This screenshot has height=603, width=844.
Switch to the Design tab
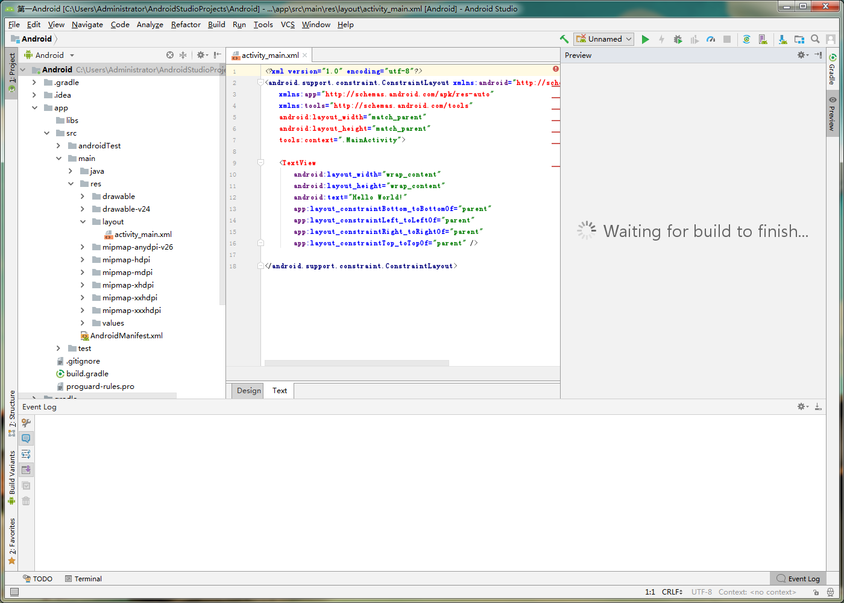click(248, 391)
